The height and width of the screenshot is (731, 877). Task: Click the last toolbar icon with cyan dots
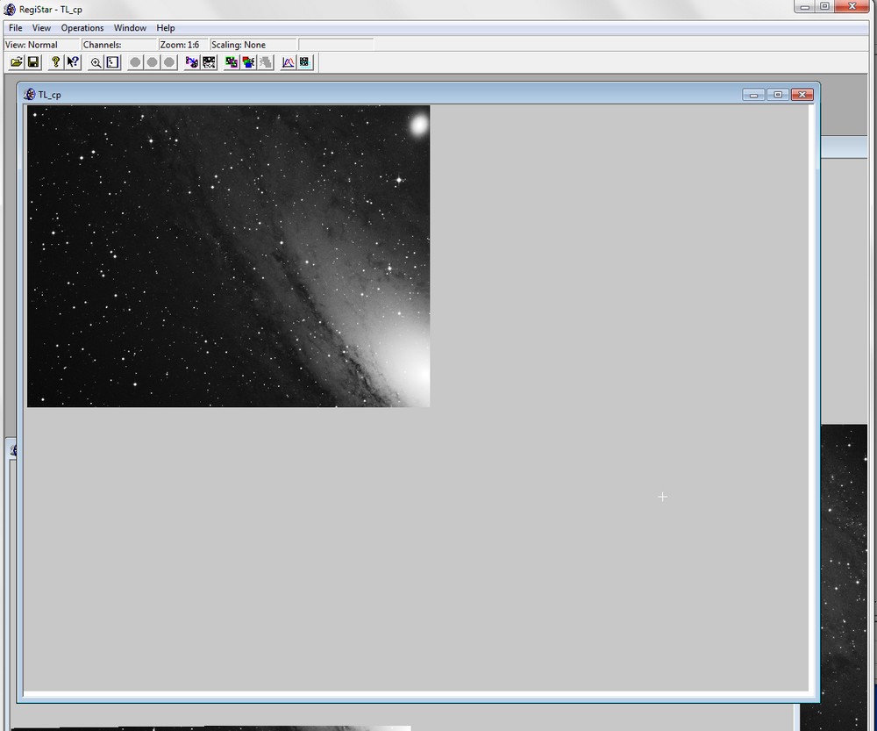click(x=304, y=62)
